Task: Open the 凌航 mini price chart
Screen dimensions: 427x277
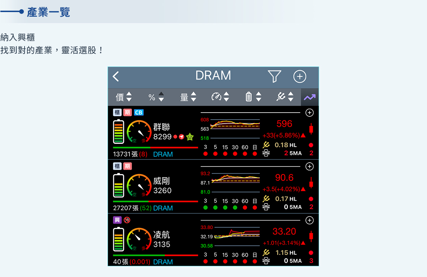Action: coord(230,237)
